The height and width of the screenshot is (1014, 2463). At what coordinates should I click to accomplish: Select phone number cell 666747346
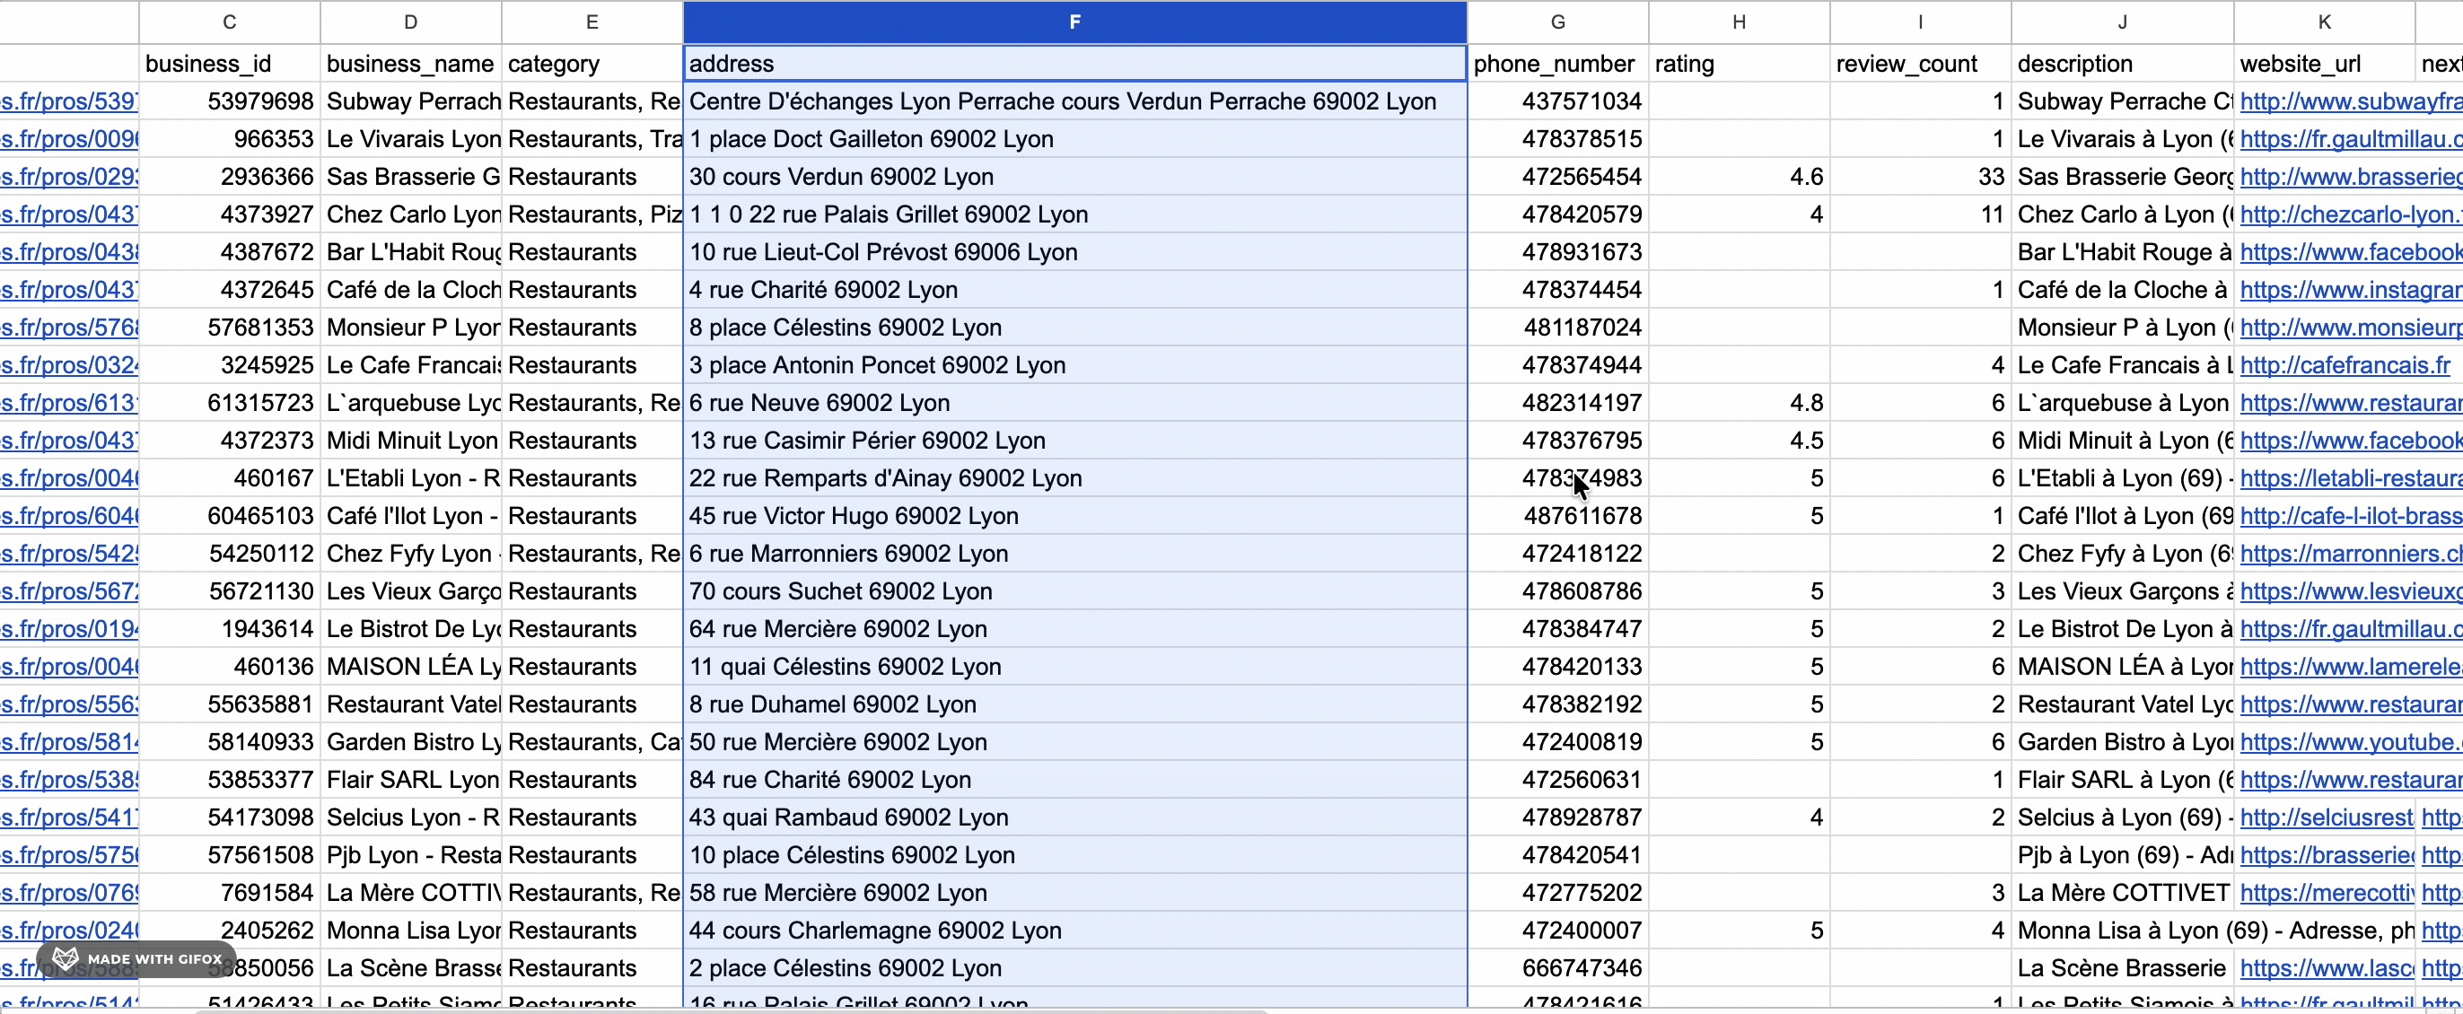coord(1557,968)
